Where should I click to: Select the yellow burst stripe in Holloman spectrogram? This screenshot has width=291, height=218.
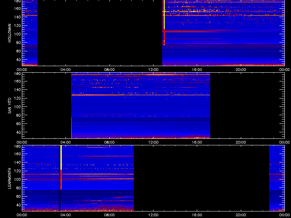coord(164,15)
